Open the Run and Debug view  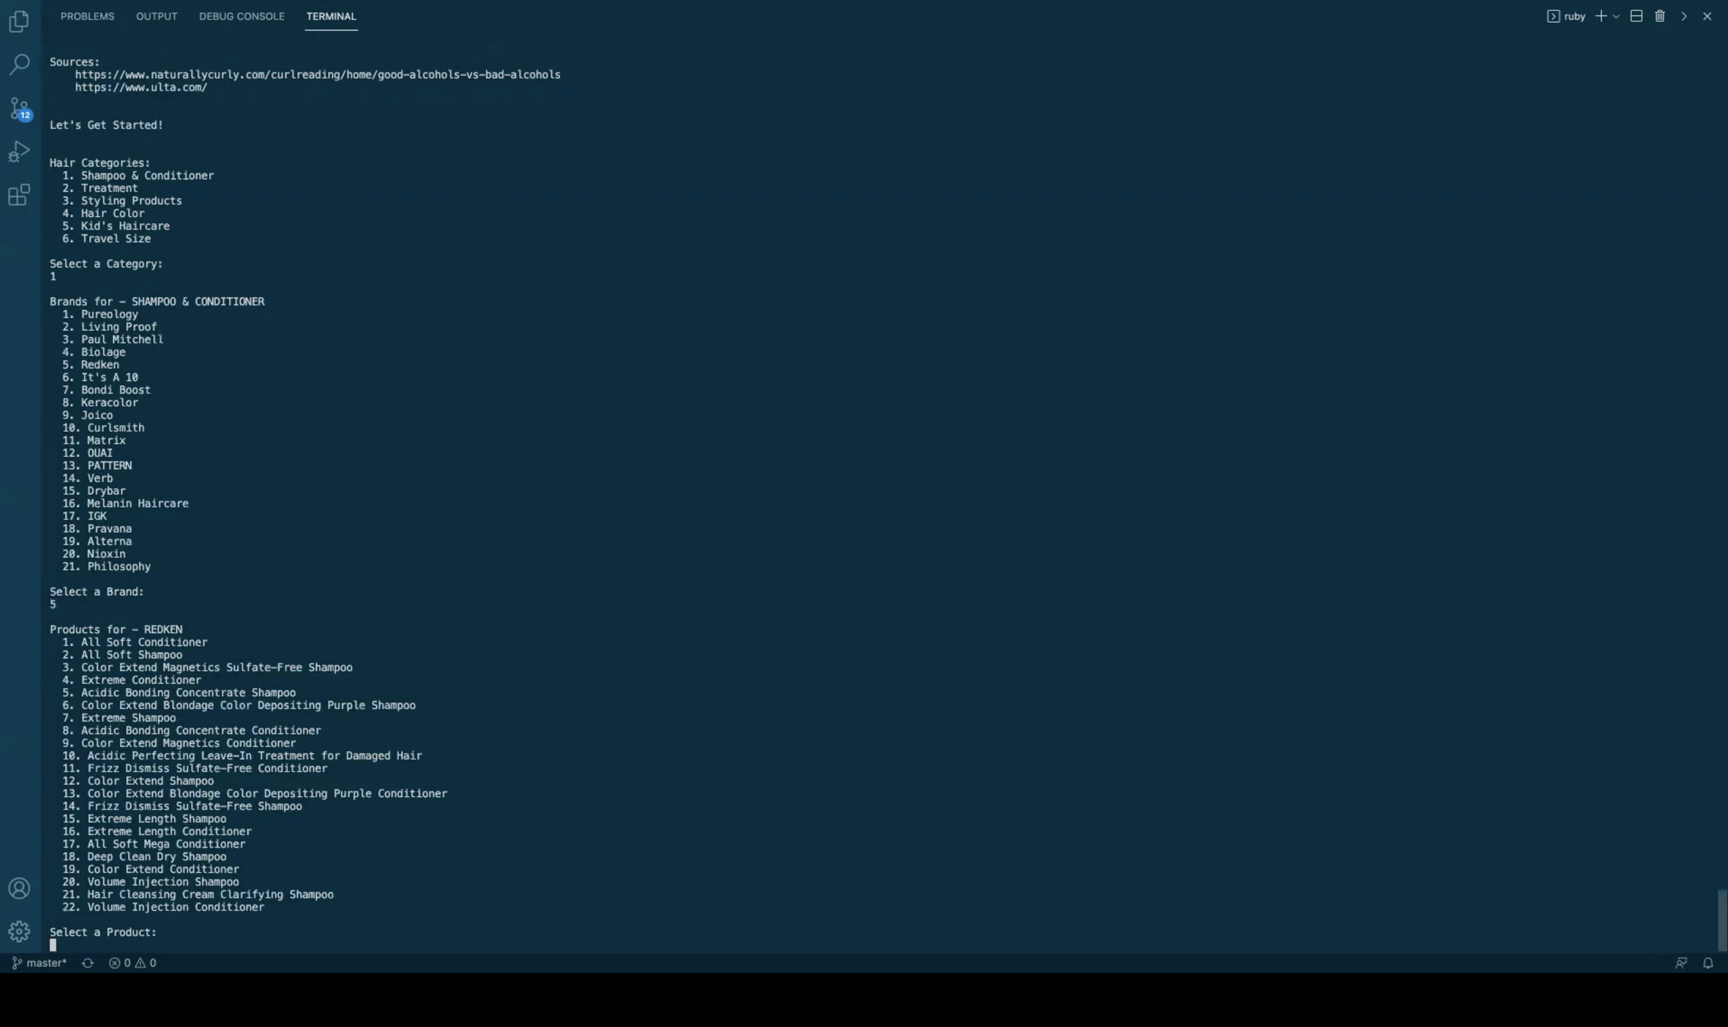pyautogui.click(x=19, y=151)
